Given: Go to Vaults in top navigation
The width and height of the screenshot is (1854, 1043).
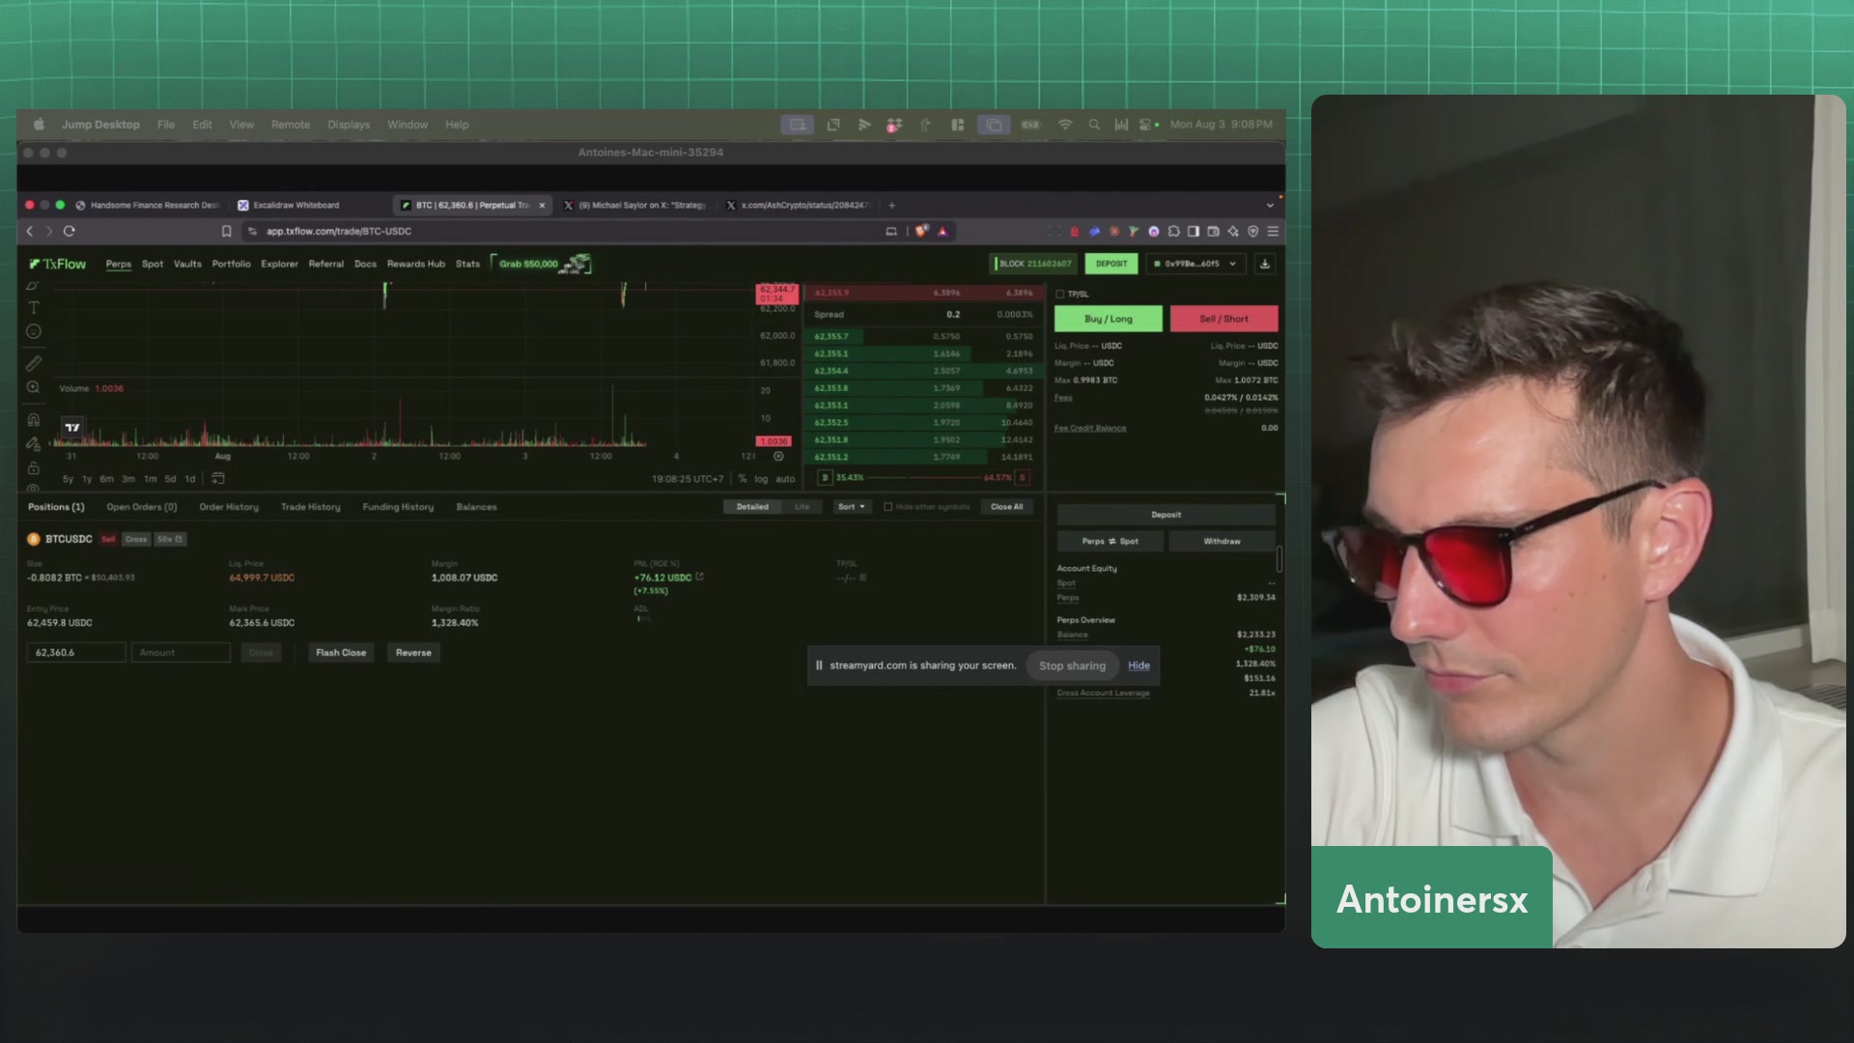Looking at the screenshot, I should click(187, 264).
